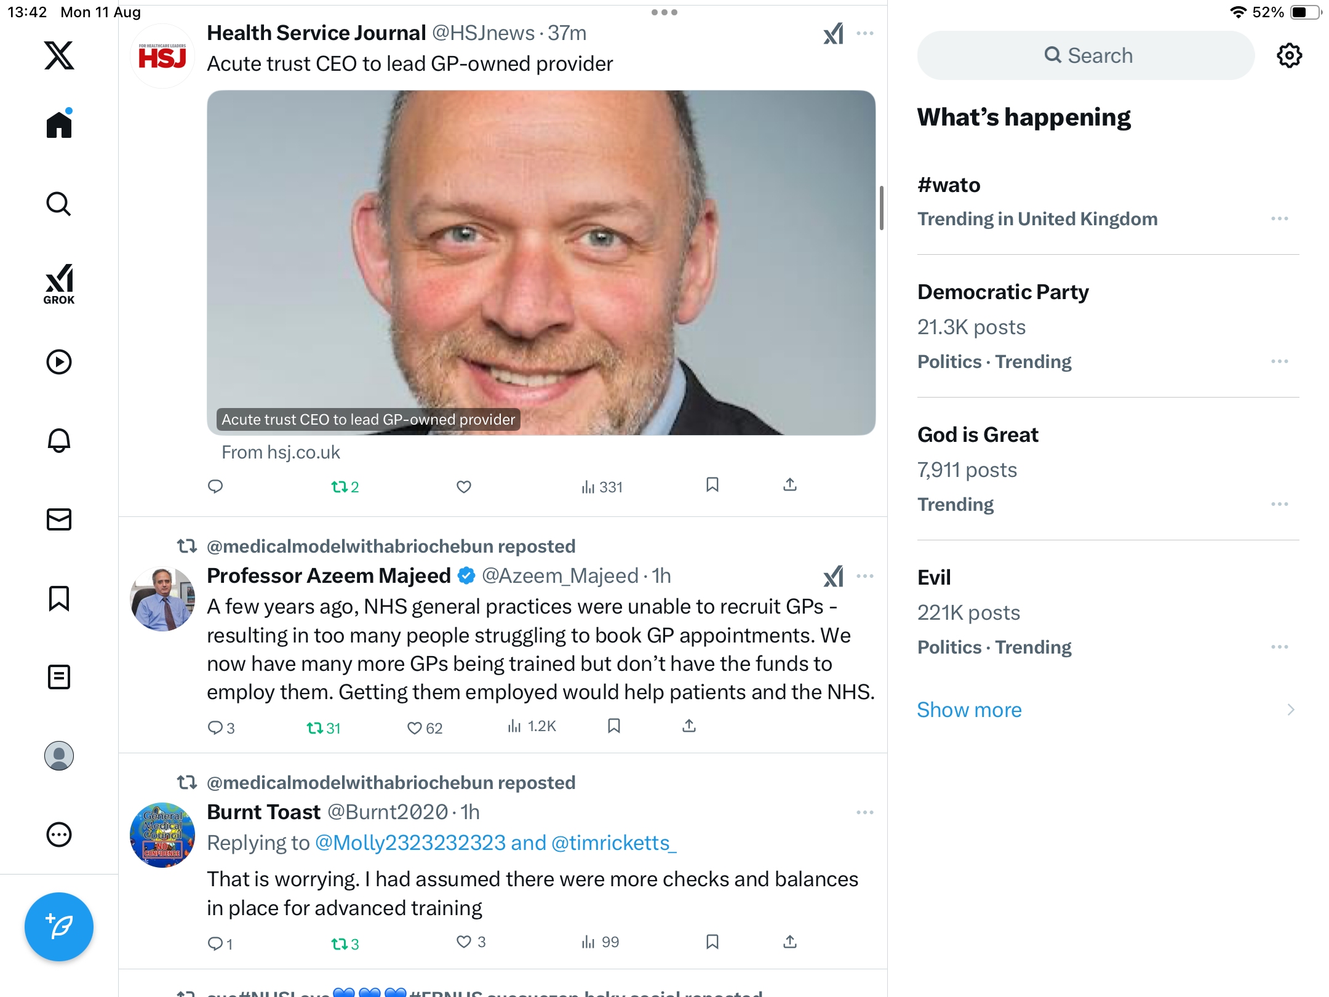Screen dimensions: 1329x997
Task: Open the Lists icon in sidebar
Action: (x=59, y=677)
